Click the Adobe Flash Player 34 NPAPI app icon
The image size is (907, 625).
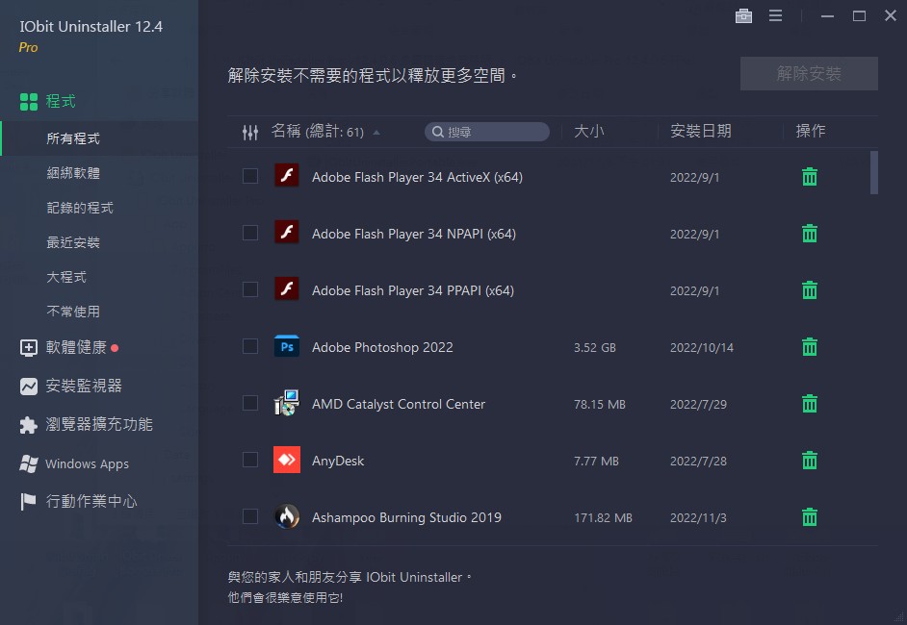(x=287, y=232)
